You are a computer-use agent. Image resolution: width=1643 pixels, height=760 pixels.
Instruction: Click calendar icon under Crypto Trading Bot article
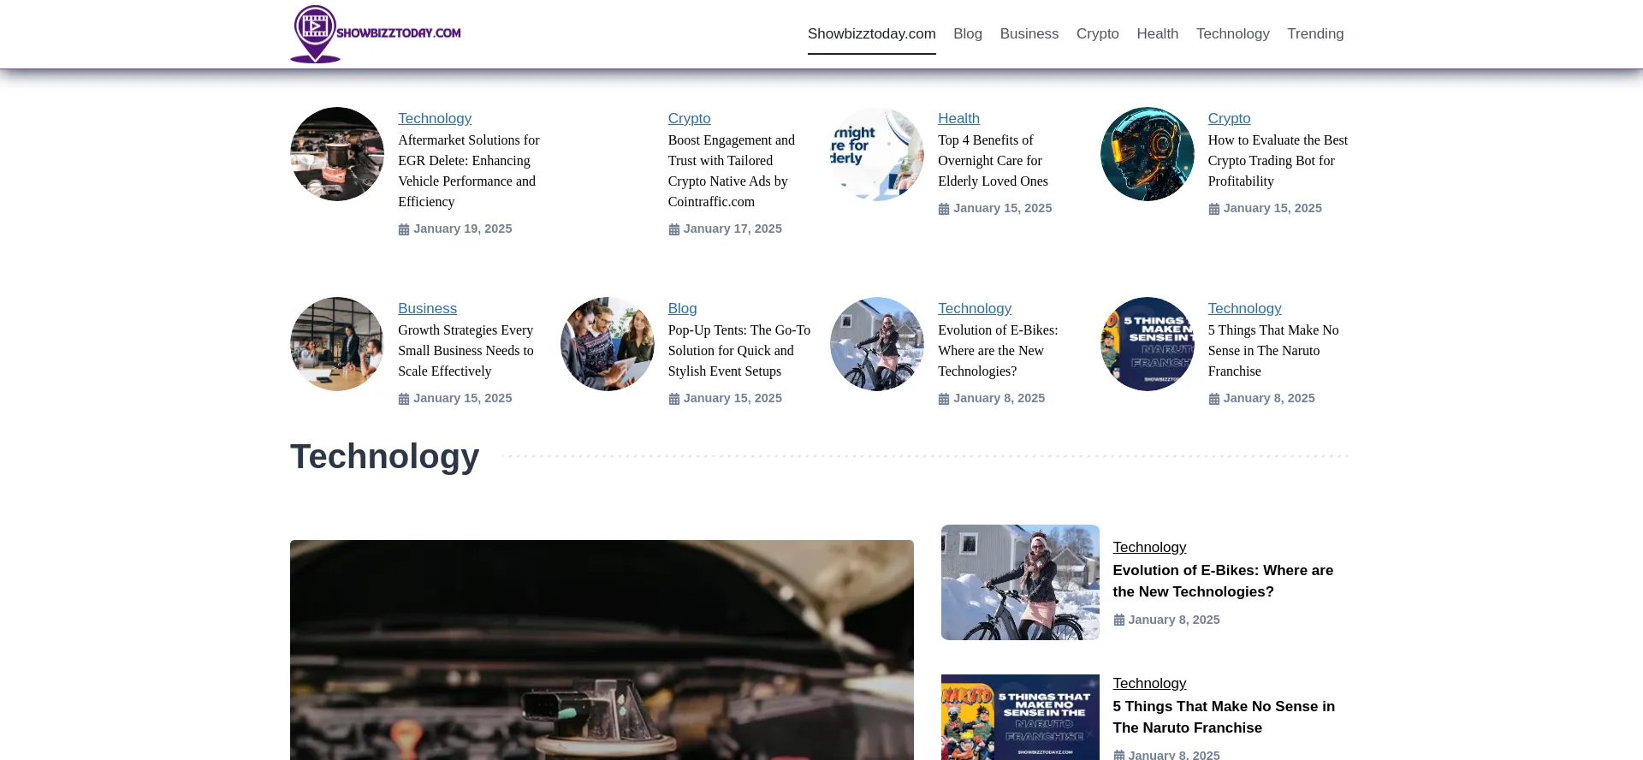[1213, 209]
